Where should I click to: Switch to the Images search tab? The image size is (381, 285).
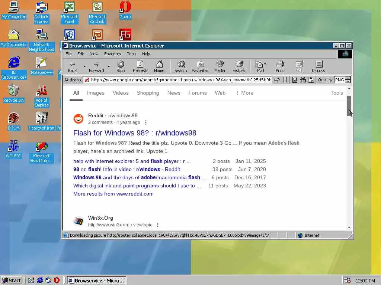coord(96,93)
